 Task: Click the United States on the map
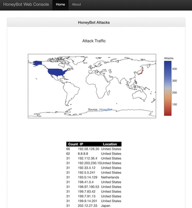[x=57, y=72]
